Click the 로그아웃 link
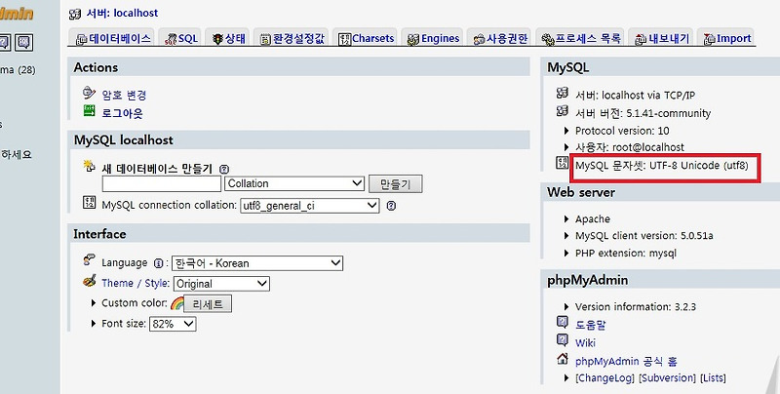This screenshot has width=780, height=394. 123,113
